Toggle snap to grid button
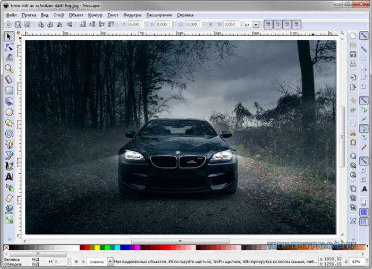Image resolution: width=372 pixels, height=269 pixels. 364,212
